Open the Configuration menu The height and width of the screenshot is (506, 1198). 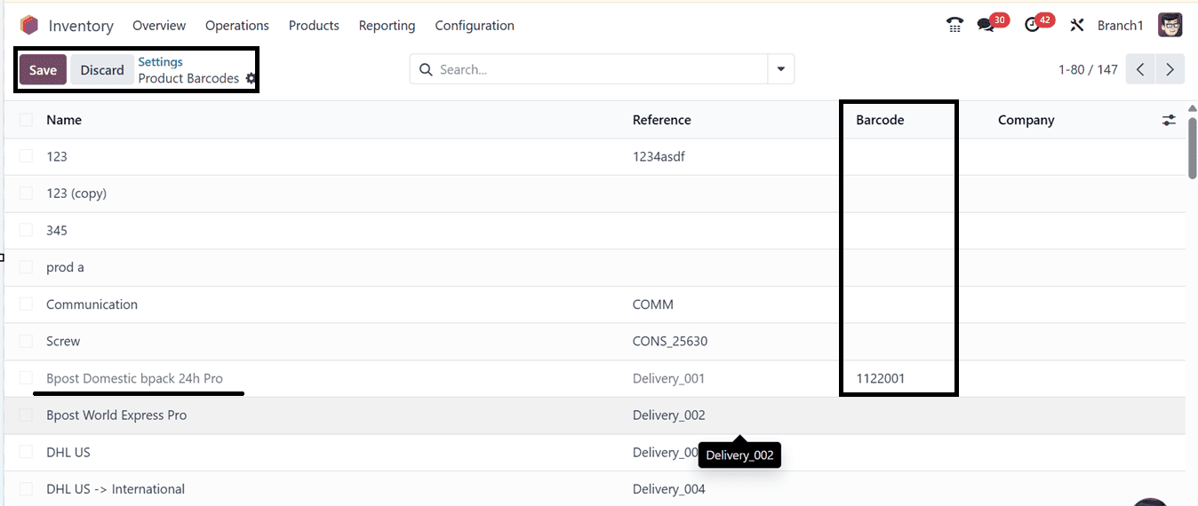[x=475, y=26]
